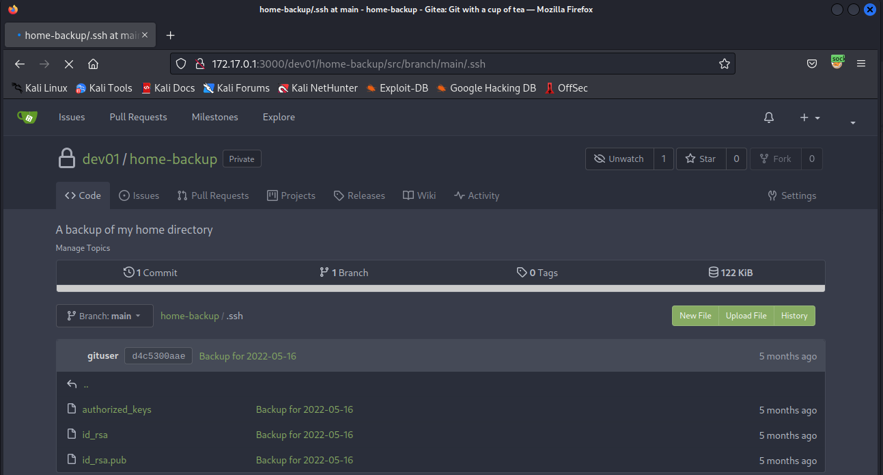Click the URL address bar field
This screenshot has width=883, height=475.
tap(451, 64)
